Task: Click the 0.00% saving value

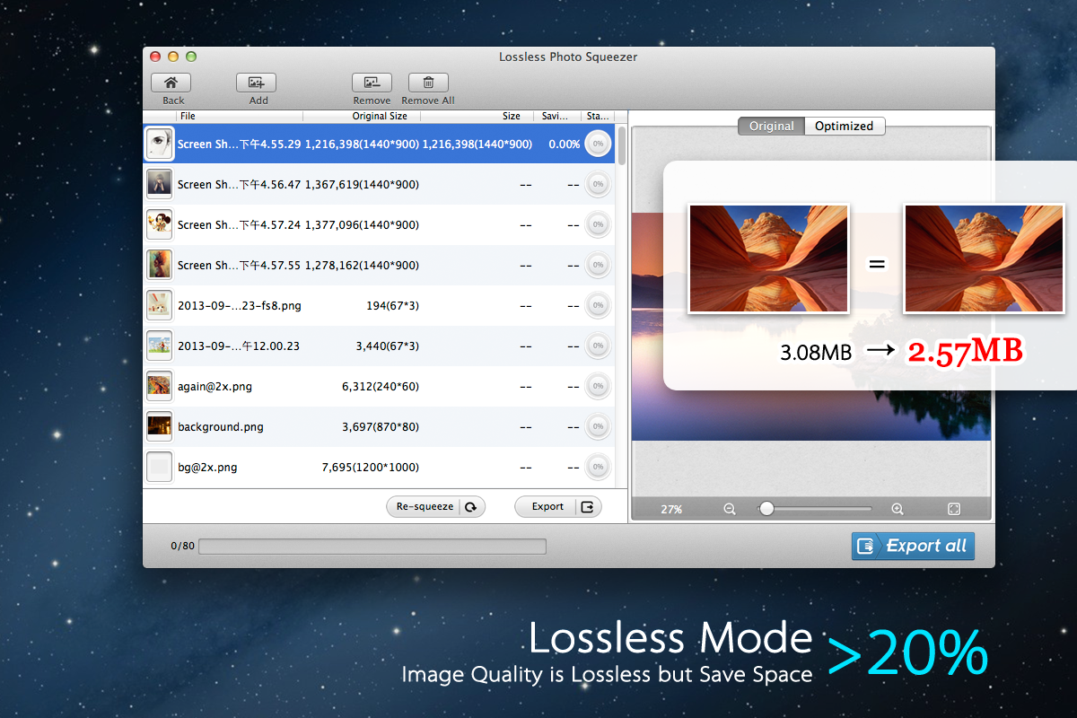Action: pos(565,144)
